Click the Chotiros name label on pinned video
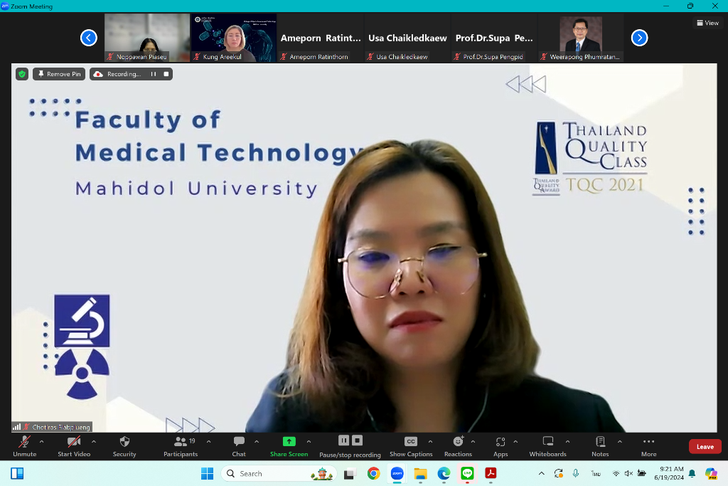The height and width of the screenshot is (486, 728). [61, 427]
